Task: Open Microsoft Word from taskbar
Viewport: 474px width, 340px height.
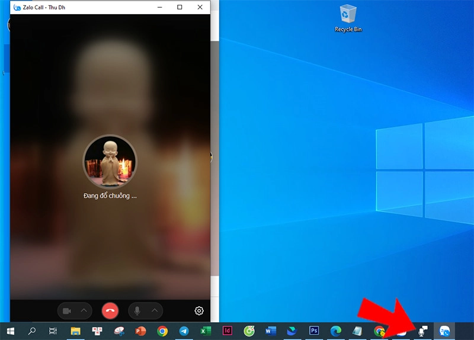Action: (271, 331)
